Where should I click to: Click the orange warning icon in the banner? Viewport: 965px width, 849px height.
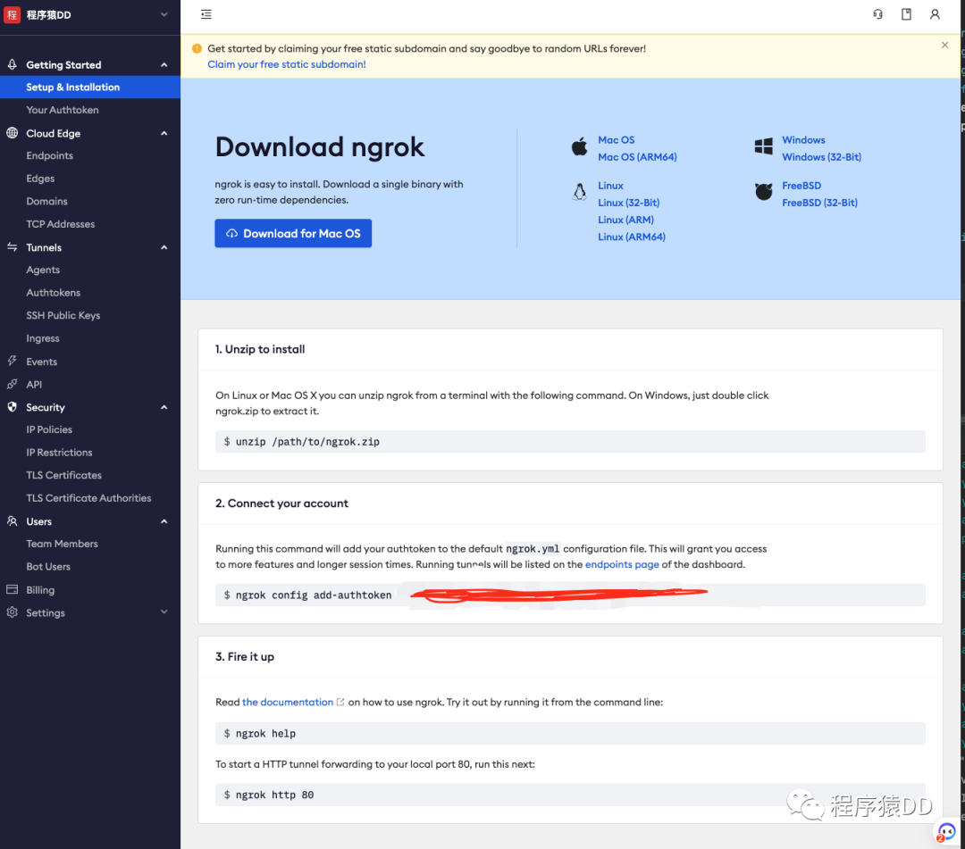[197, 48]
